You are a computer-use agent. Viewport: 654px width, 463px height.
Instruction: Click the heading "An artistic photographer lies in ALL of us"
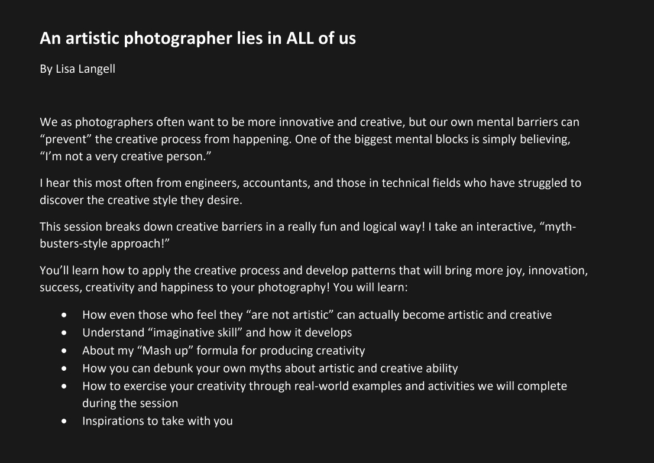click(x=198, y=38)
